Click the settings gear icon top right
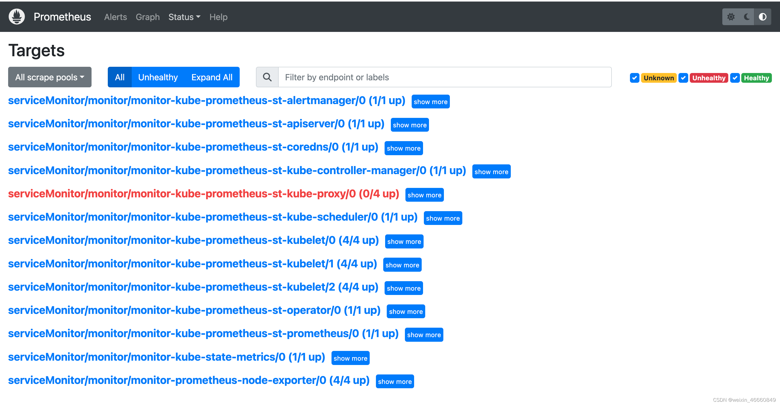 pos(732,17)
